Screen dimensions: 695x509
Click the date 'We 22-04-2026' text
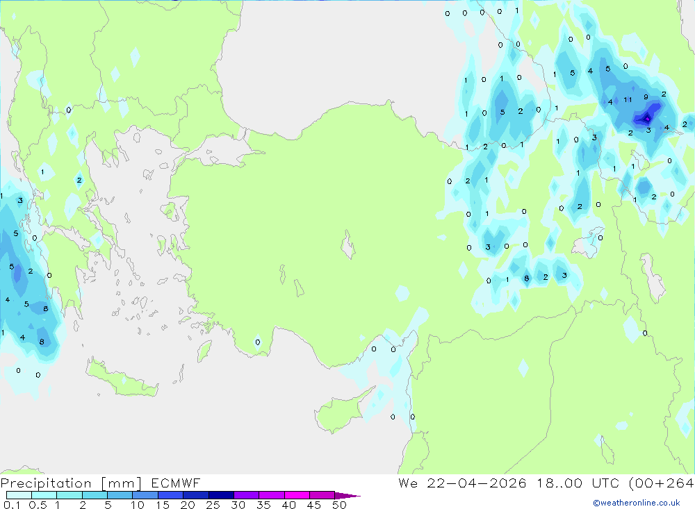[x=462, y=483]
